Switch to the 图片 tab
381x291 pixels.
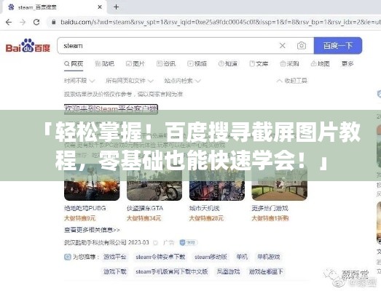click(x=135, y=63)
